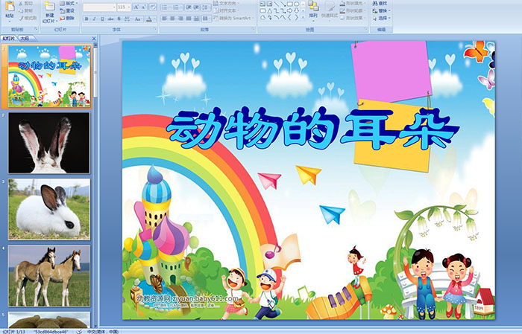Open the Shape Effects (形状效果) dropdown
Screen dimensions: 522x334
(353, 18)
